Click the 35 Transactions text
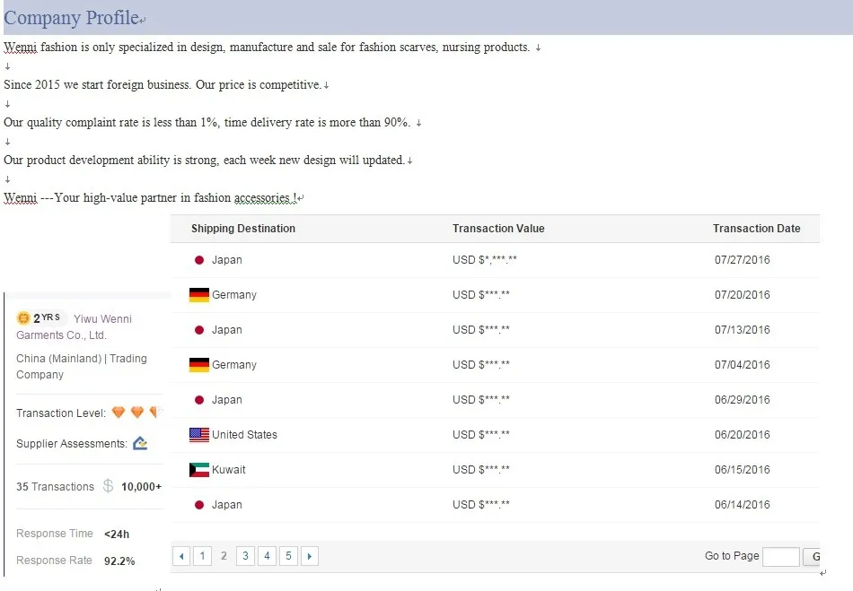The image size is (853, 591). tap(55, 487)
